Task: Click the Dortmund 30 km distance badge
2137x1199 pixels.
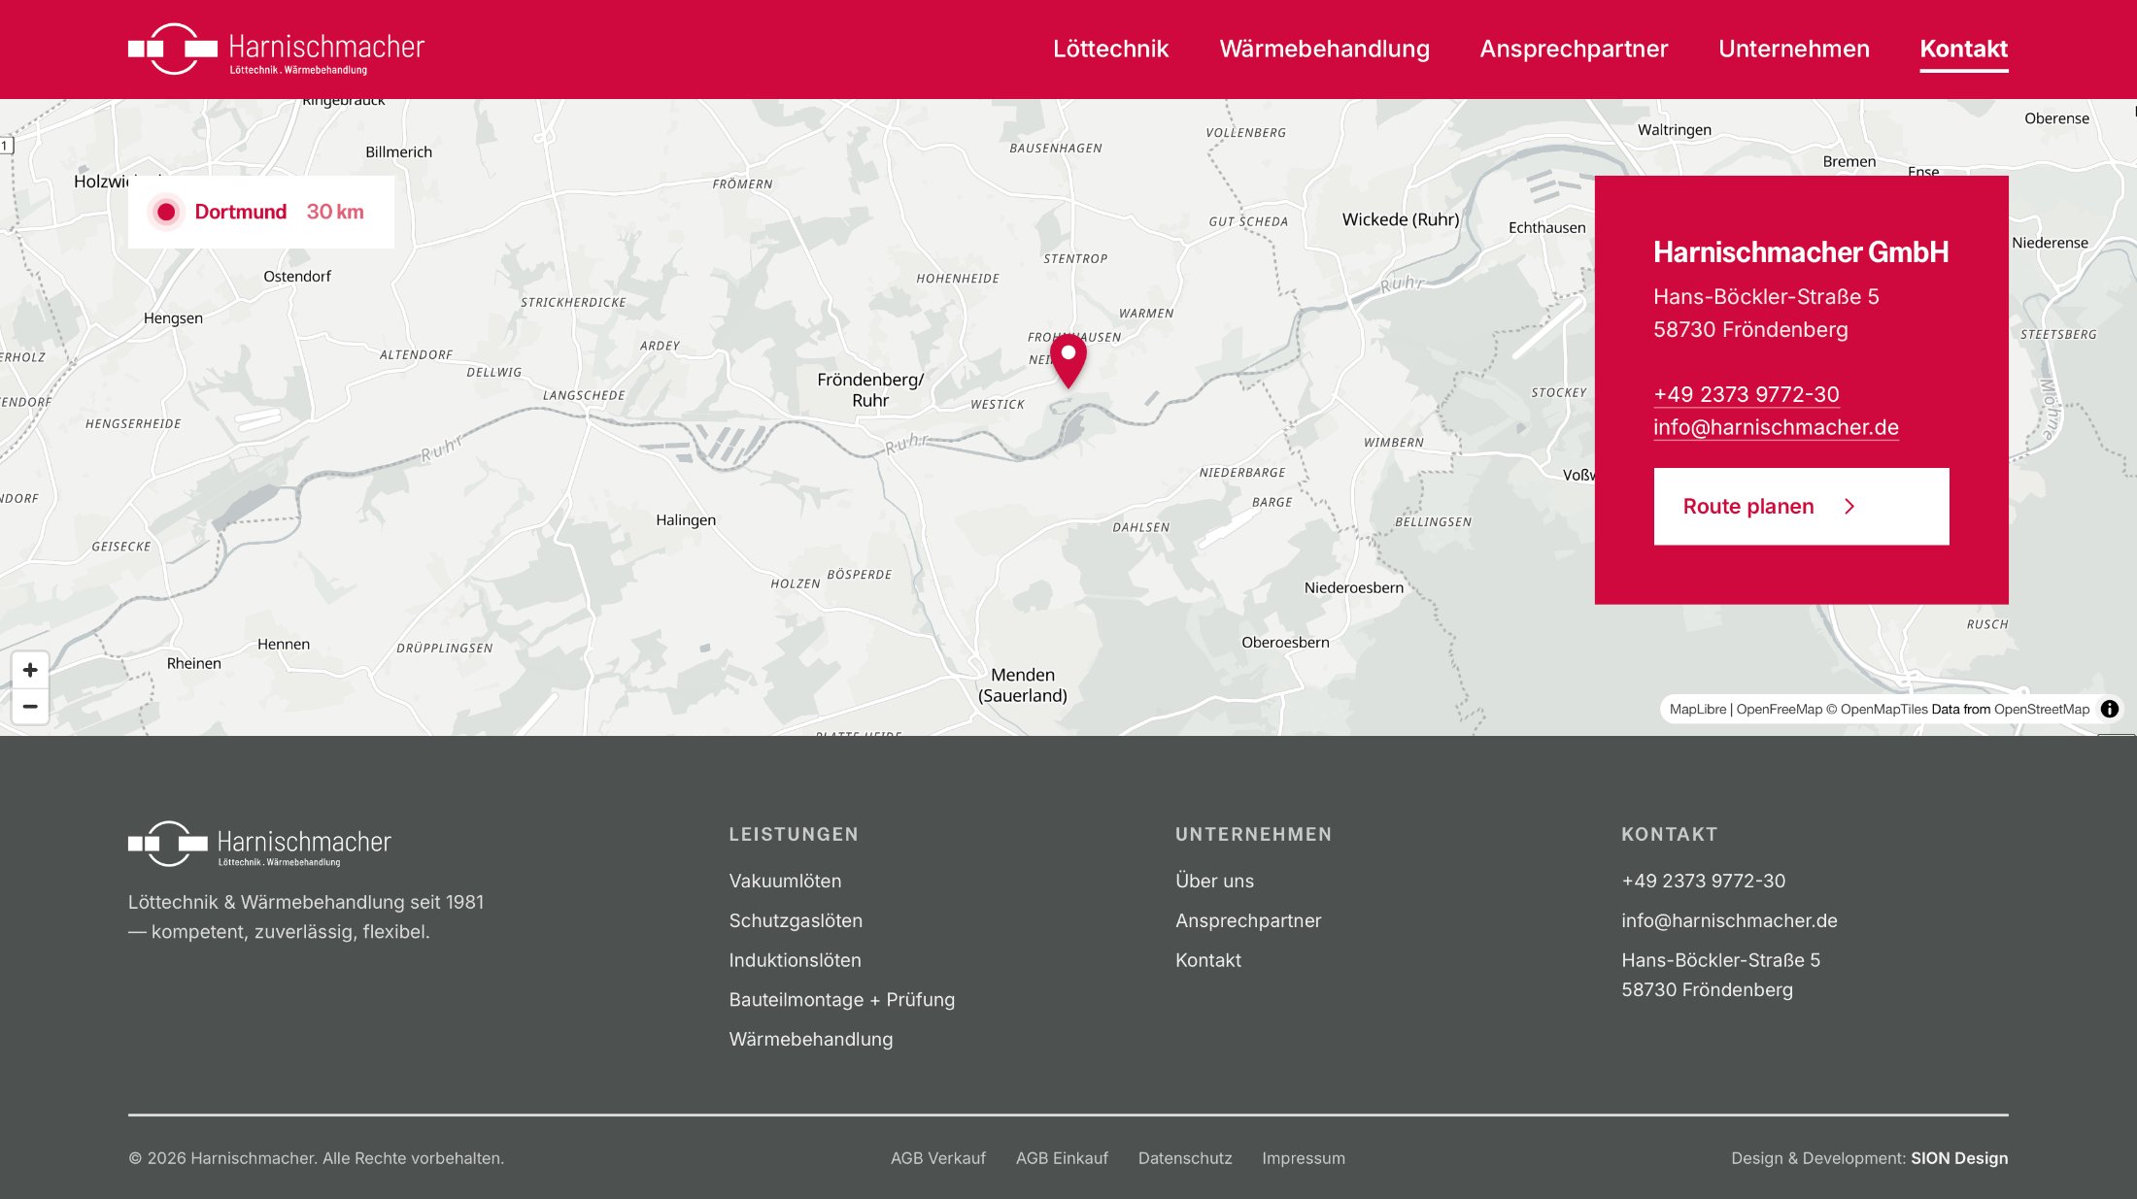Action: click(261, 212)
